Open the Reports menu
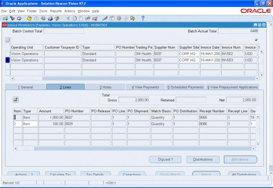The height and width of the screenshot is (188, 273). (56, 11)
